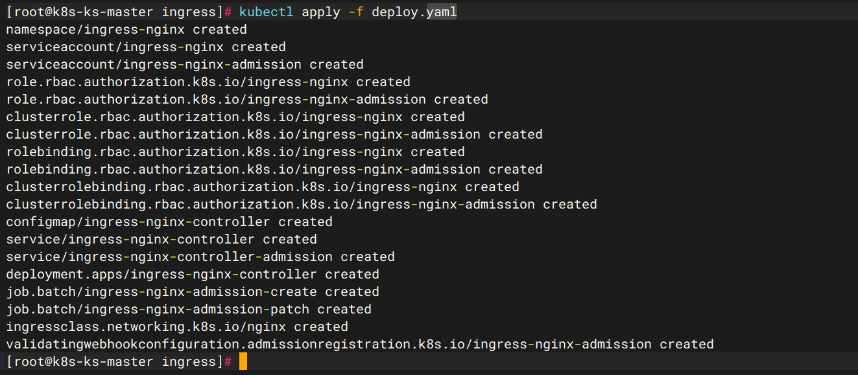Click the 'configmap/ingress-nginx-controller created' line

pos(169,222)
